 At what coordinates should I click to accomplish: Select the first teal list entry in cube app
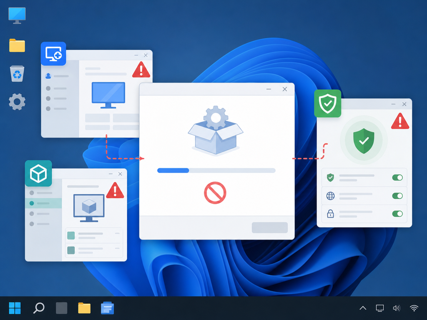tap(94, 236)
